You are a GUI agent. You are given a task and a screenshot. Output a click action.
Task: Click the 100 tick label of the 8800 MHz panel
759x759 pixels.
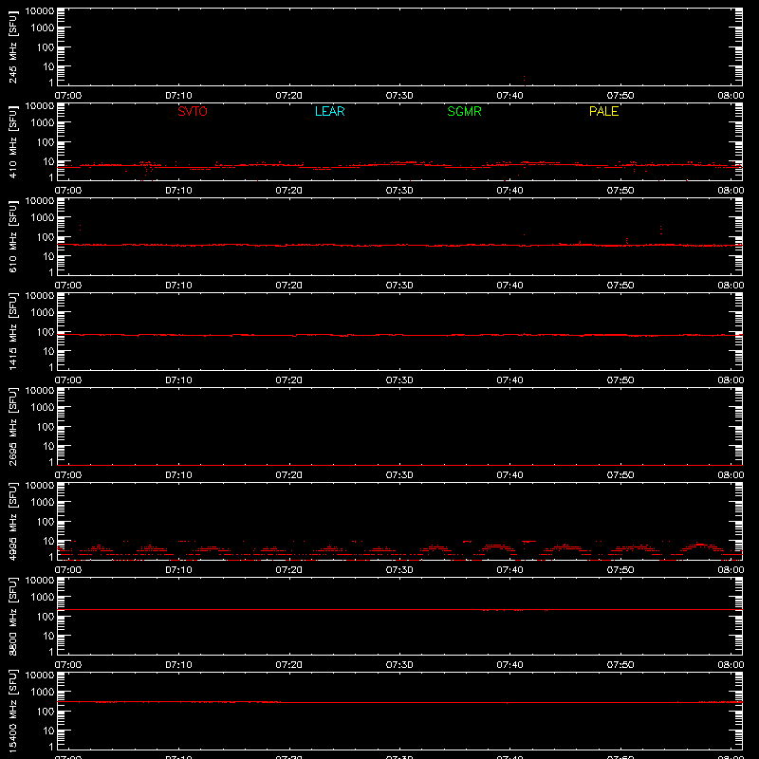pyautogui.click(x=46, y=617)
